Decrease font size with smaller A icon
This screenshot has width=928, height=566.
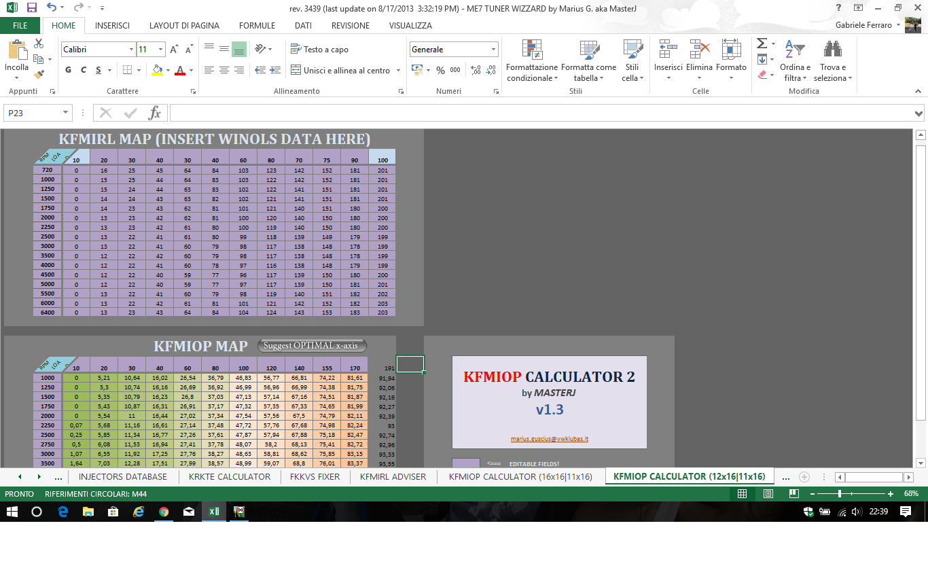tap(188, 50)
